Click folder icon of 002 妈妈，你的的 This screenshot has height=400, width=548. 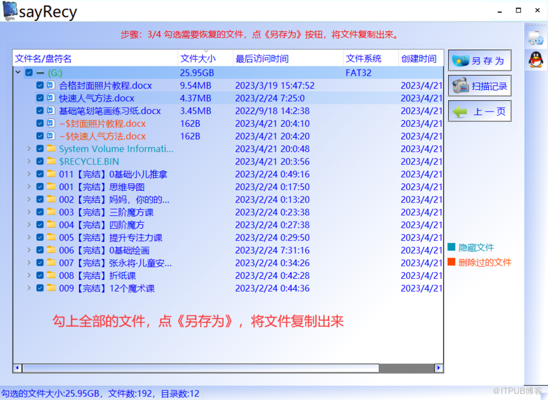pos(51,199)
